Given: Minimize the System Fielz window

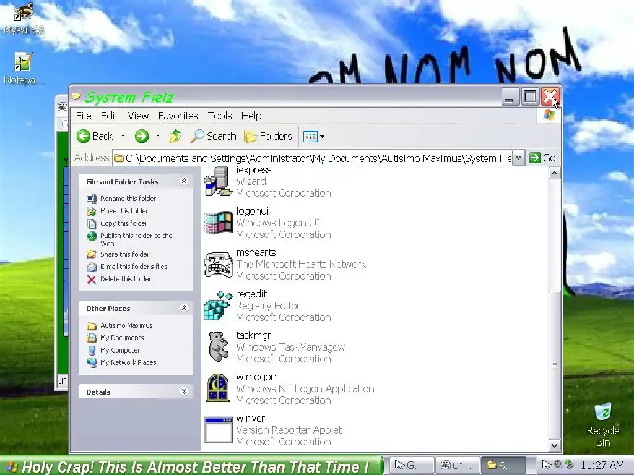Looking at the screenshot, I should (x=510, y=97).
